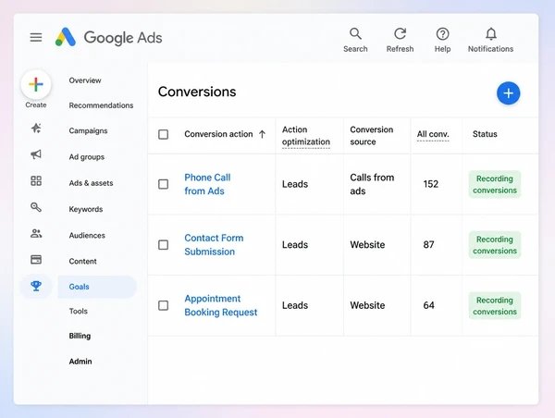Viewport: 555px width, 418px height.
Task: Open the megaphone Campaigns sidebar icon
Action: [36, 154]
